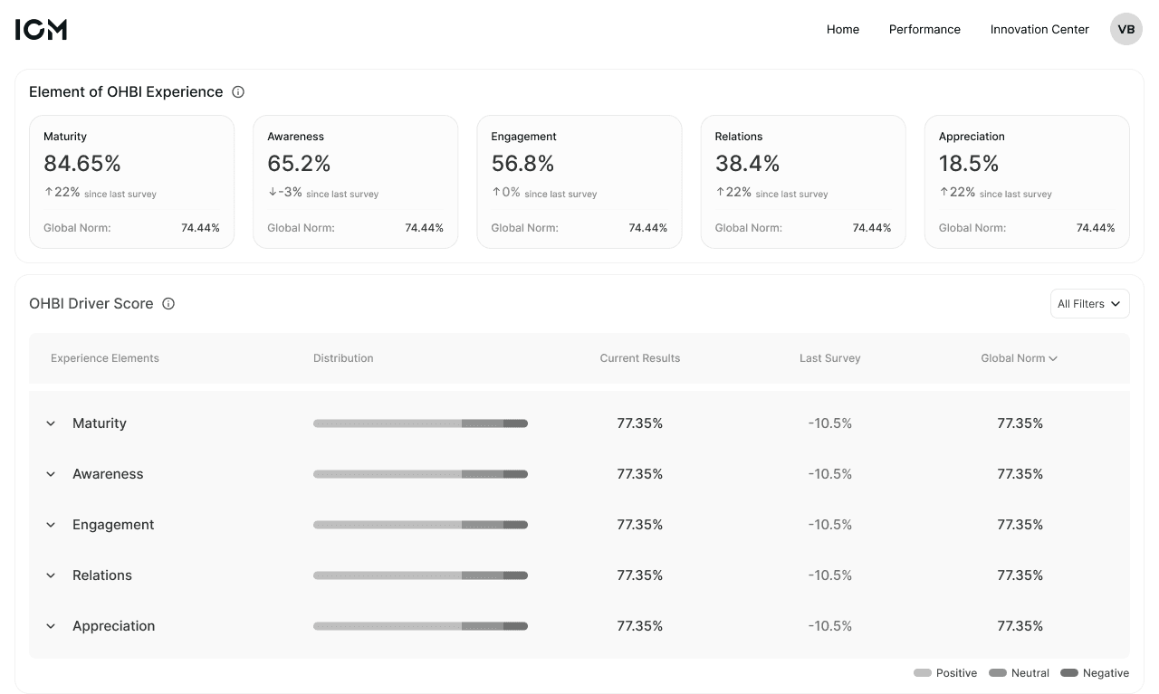1159x694 pixels.
Task: Expand the Awareness row chevron
Action: 51,474
